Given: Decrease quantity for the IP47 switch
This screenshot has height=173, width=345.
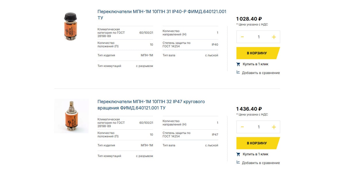Looking at the screenshot, I should point(242,127).
